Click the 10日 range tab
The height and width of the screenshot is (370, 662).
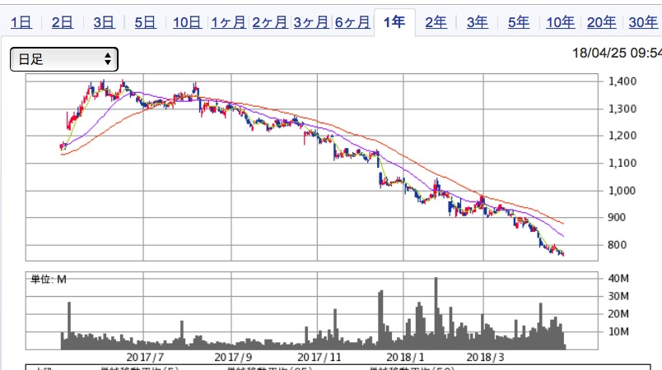click(187, 22)
